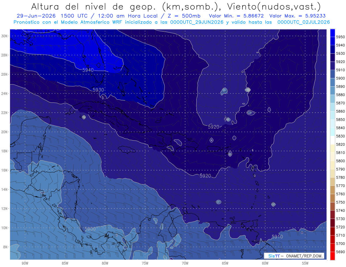Select the cream swatch between 5810 and 5820

coord(332,148)
